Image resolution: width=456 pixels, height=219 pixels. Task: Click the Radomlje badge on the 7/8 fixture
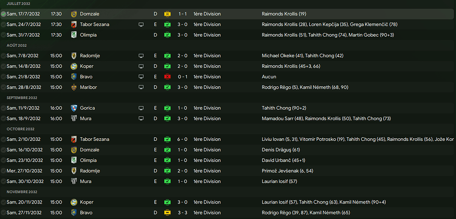click(x=74, y=56)
